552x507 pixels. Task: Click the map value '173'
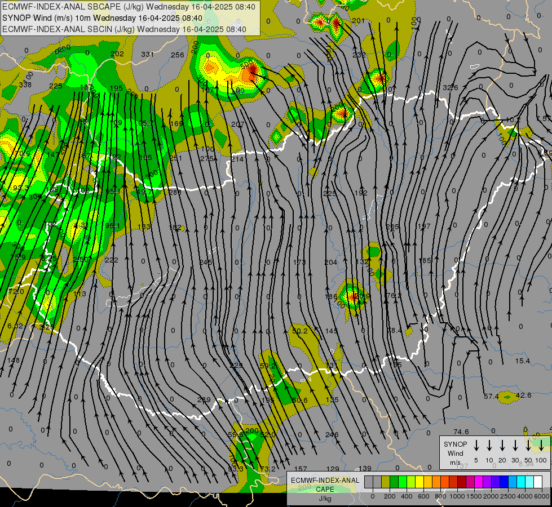tap(299, 262)
